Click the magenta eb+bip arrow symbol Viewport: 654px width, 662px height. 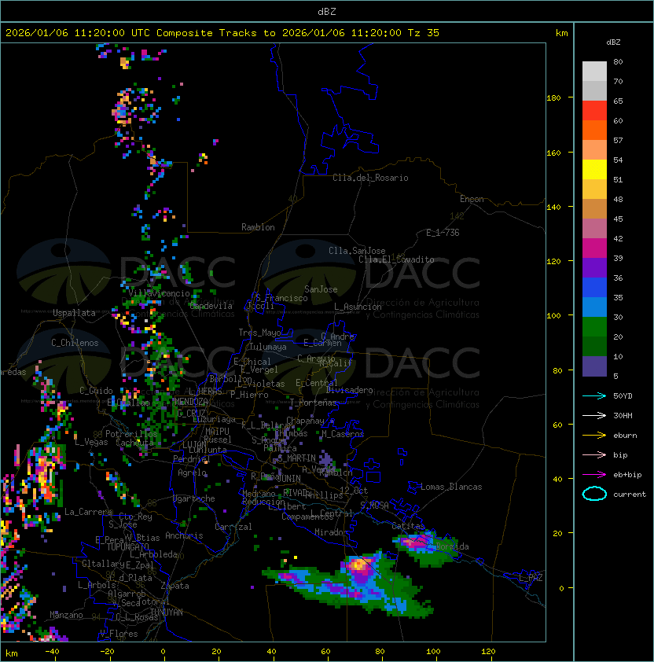click(594, 475)
